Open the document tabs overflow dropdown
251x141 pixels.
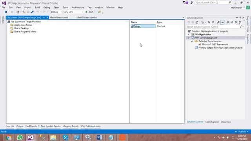tap(183, 18)
